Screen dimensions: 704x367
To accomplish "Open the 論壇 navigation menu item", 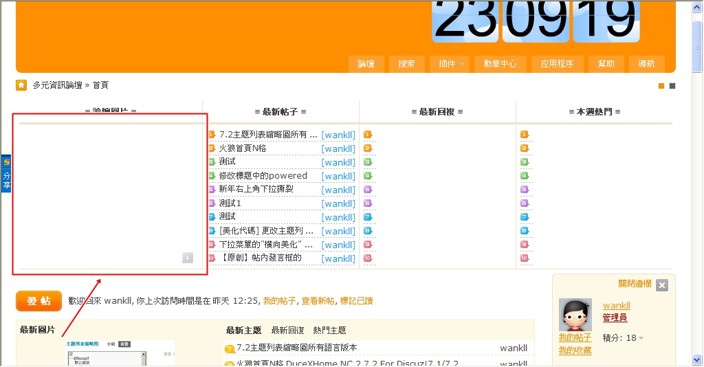I will click(x=366, y=64).
